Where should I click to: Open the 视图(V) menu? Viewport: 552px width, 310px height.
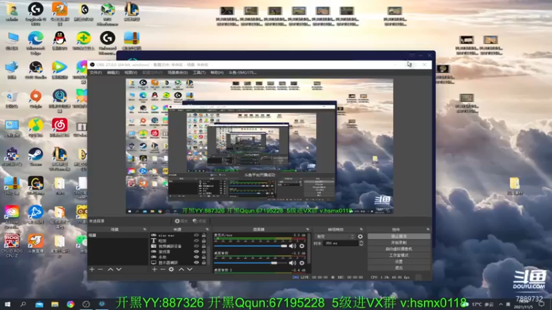[x=130, y=72]
